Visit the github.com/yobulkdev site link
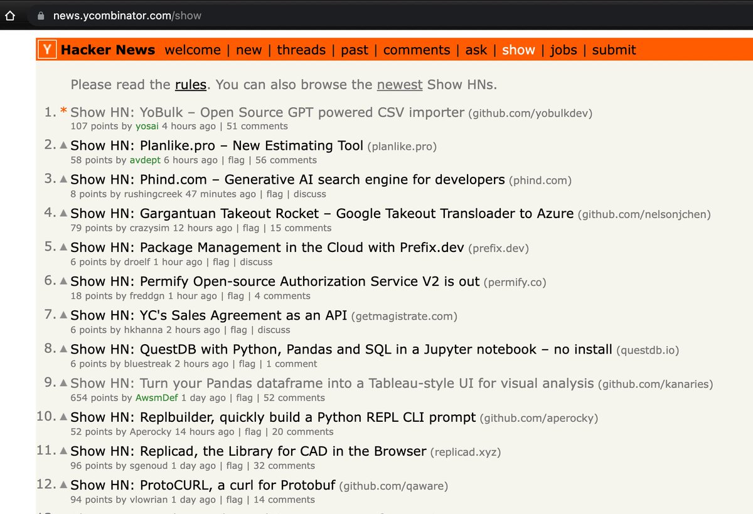The height and width of the screenshot is (514, 753). click(530, 113)
